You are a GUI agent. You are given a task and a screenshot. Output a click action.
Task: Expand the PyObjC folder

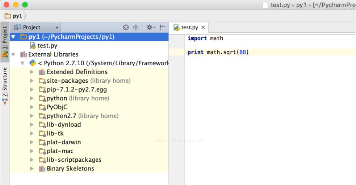pyautogui.click(x=32, y=107)
